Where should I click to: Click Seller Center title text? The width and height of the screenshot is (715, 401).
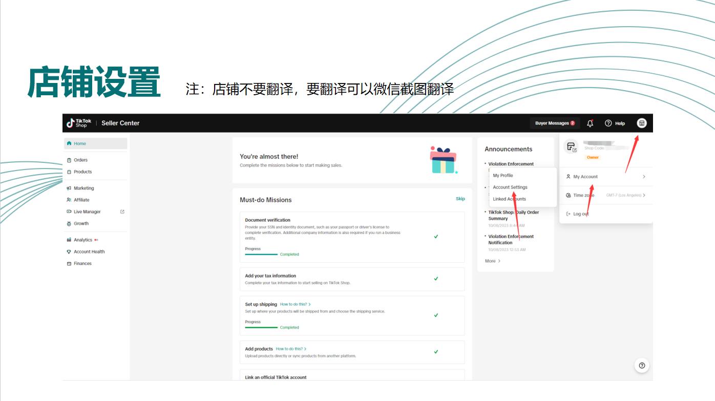(120, 123)
